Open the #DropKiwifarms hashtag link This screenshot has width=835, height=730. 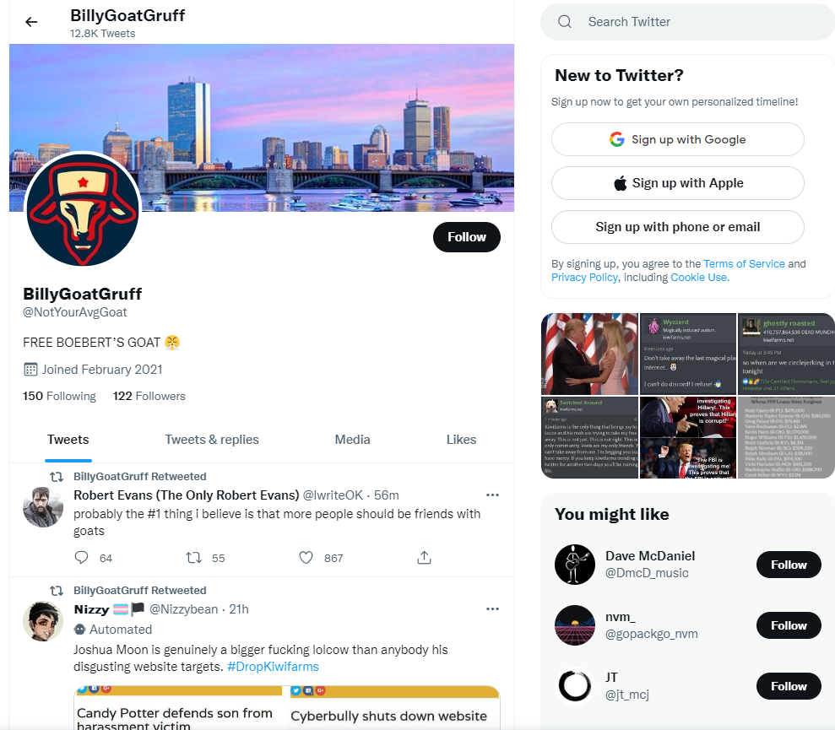point(273,667)
